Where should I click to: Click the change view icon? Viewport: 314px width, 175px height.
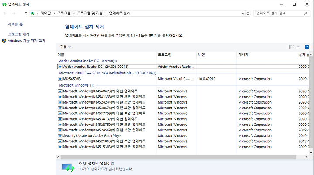(291, 47)
